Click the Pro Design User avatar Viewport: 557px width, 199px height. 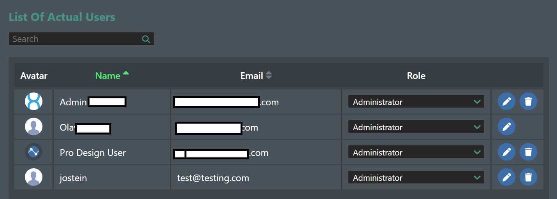click(33, 152)
